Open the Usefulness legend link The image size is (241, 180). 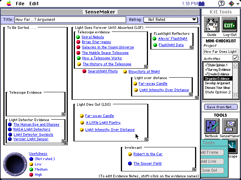pyautogui.click(x=38, y=154)
